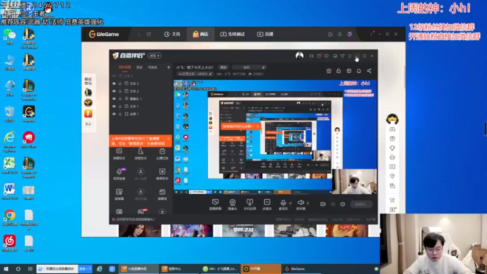Toggle lock on layer 文本 3

pos(120,83)
